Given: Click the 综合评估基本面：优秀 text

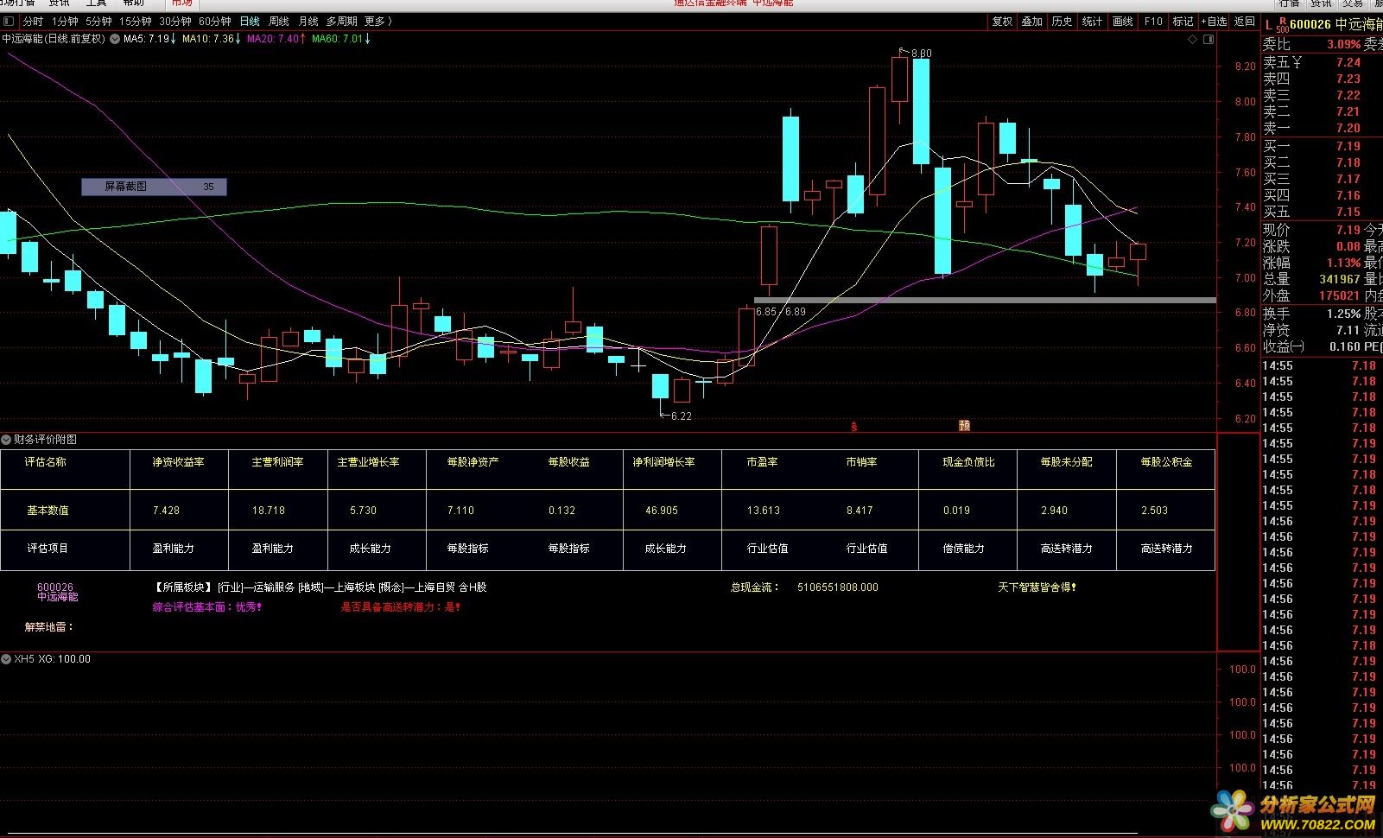Looking at the screenshot, I should point(207,607).
